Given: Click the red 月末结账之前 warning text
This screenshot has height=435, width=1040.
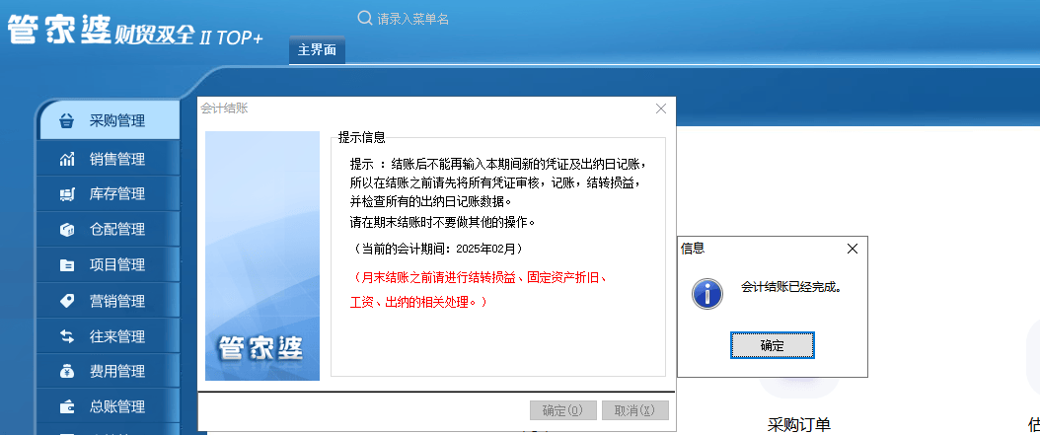Looking at the screenshot, I should tap(479, 290).
